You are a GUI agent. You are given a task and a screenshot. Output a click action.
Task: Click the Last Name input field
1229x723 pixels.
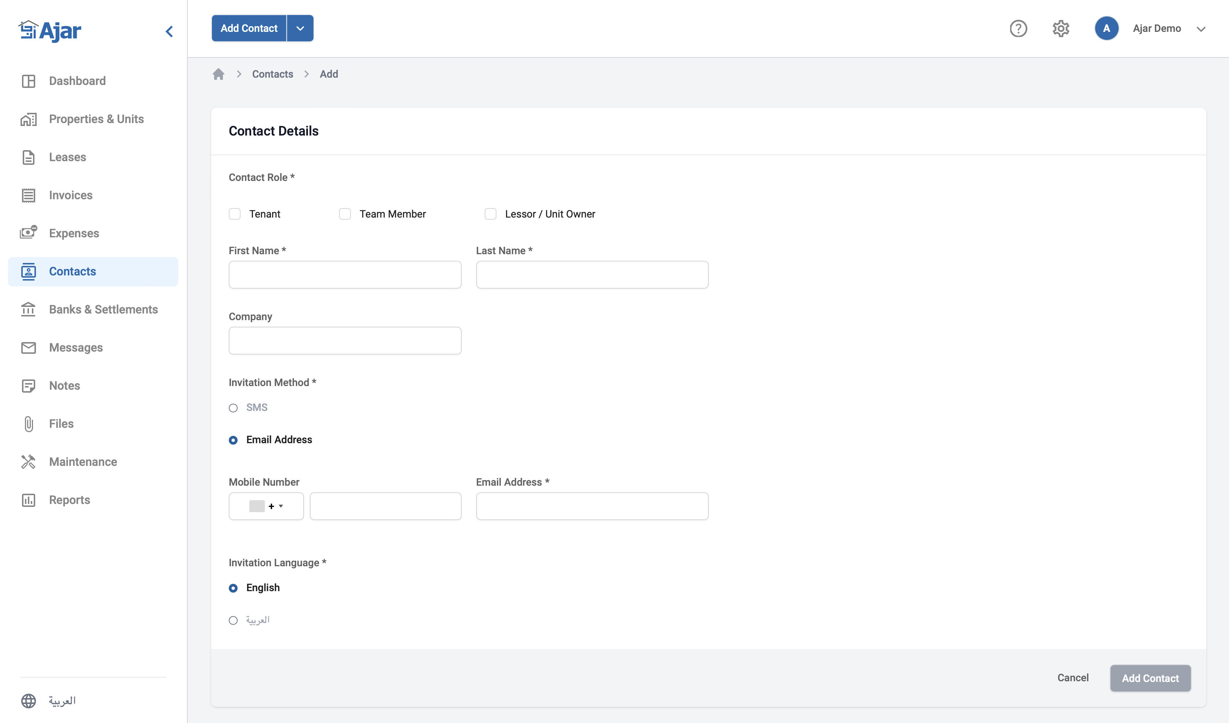click(592, 275)
